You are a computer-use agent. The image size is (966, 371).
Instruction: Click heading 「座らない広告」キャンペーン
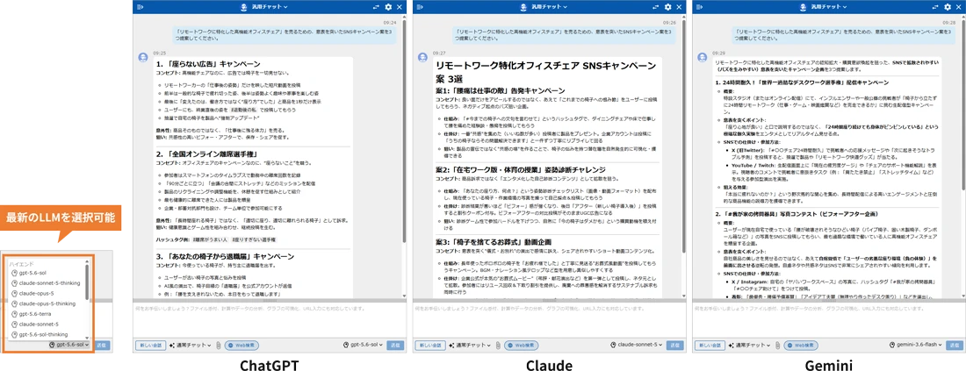(x=208, y=64)
